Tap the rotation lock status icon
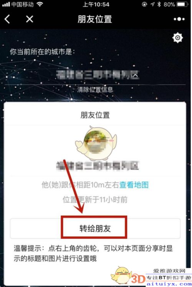192x287 pixels. tap(144, 4)
